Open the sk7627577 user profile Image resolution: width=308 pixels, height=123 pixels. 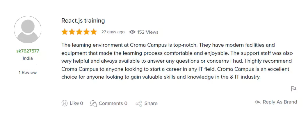28,51
